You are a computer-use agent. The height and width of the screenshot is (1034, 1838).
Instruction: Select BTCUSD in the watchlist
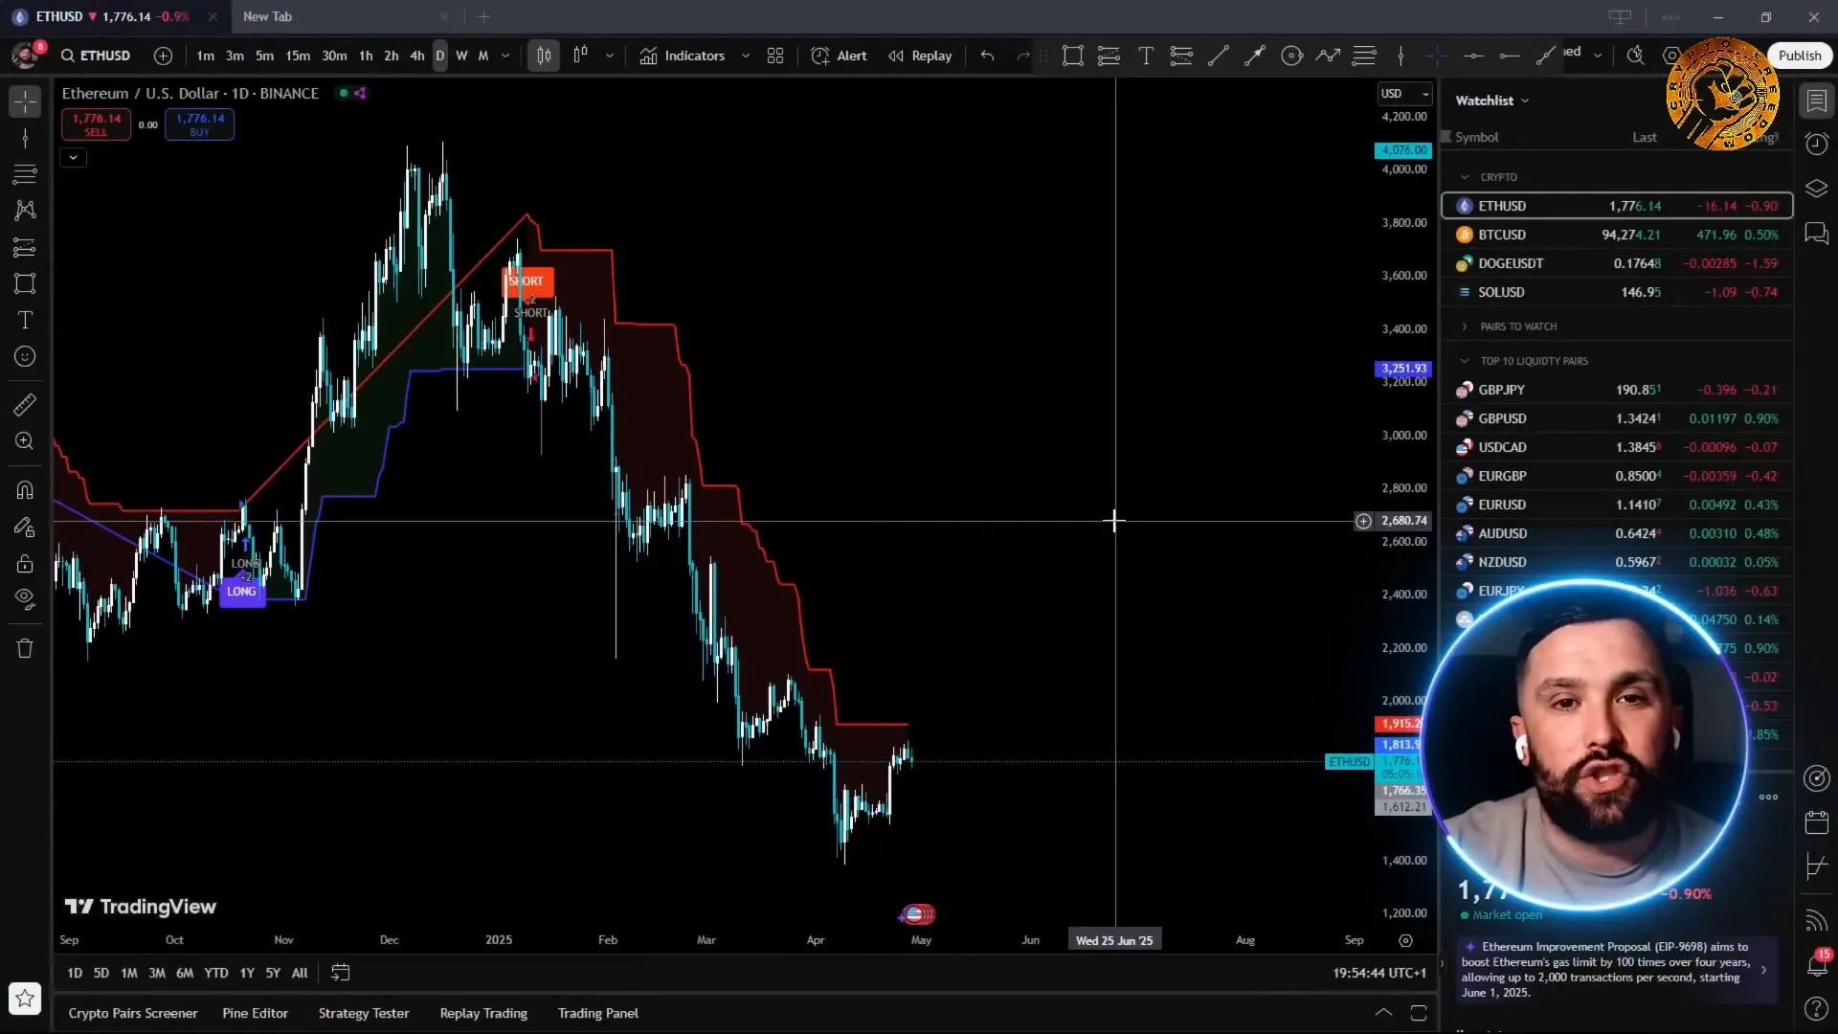click(x=1617, y=235)
